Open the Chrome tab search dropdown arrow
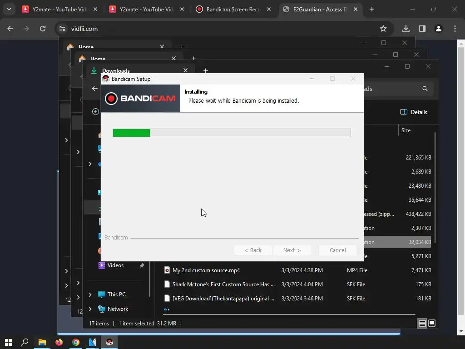465x349 pixels. tap(9, 9)
